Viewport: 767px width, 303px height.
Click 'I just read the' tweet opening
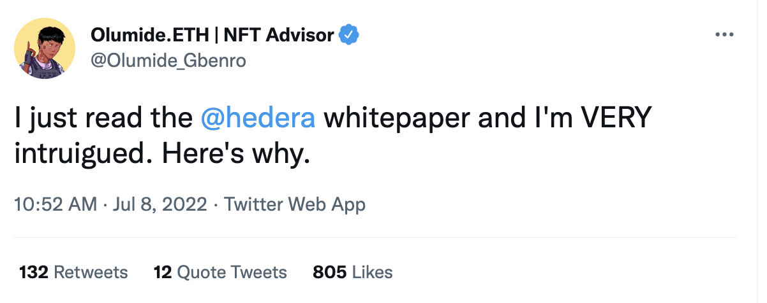[x=102, y=119]
